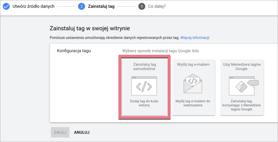This screenshot has height=142, width=278.
Task: Click 'Zainstaluj tag, korzystając z Menedżera' description
Action: 241,105
